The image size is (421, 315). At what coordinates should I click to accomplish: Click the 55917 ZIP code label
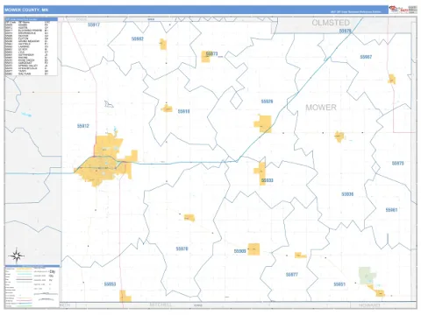coord(94,24)
